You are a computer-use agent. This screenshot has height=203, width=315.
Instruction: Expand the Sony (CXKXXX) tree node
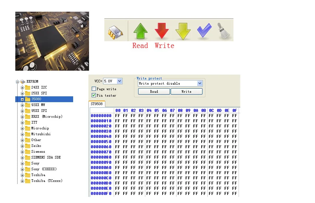click(22, 169)
